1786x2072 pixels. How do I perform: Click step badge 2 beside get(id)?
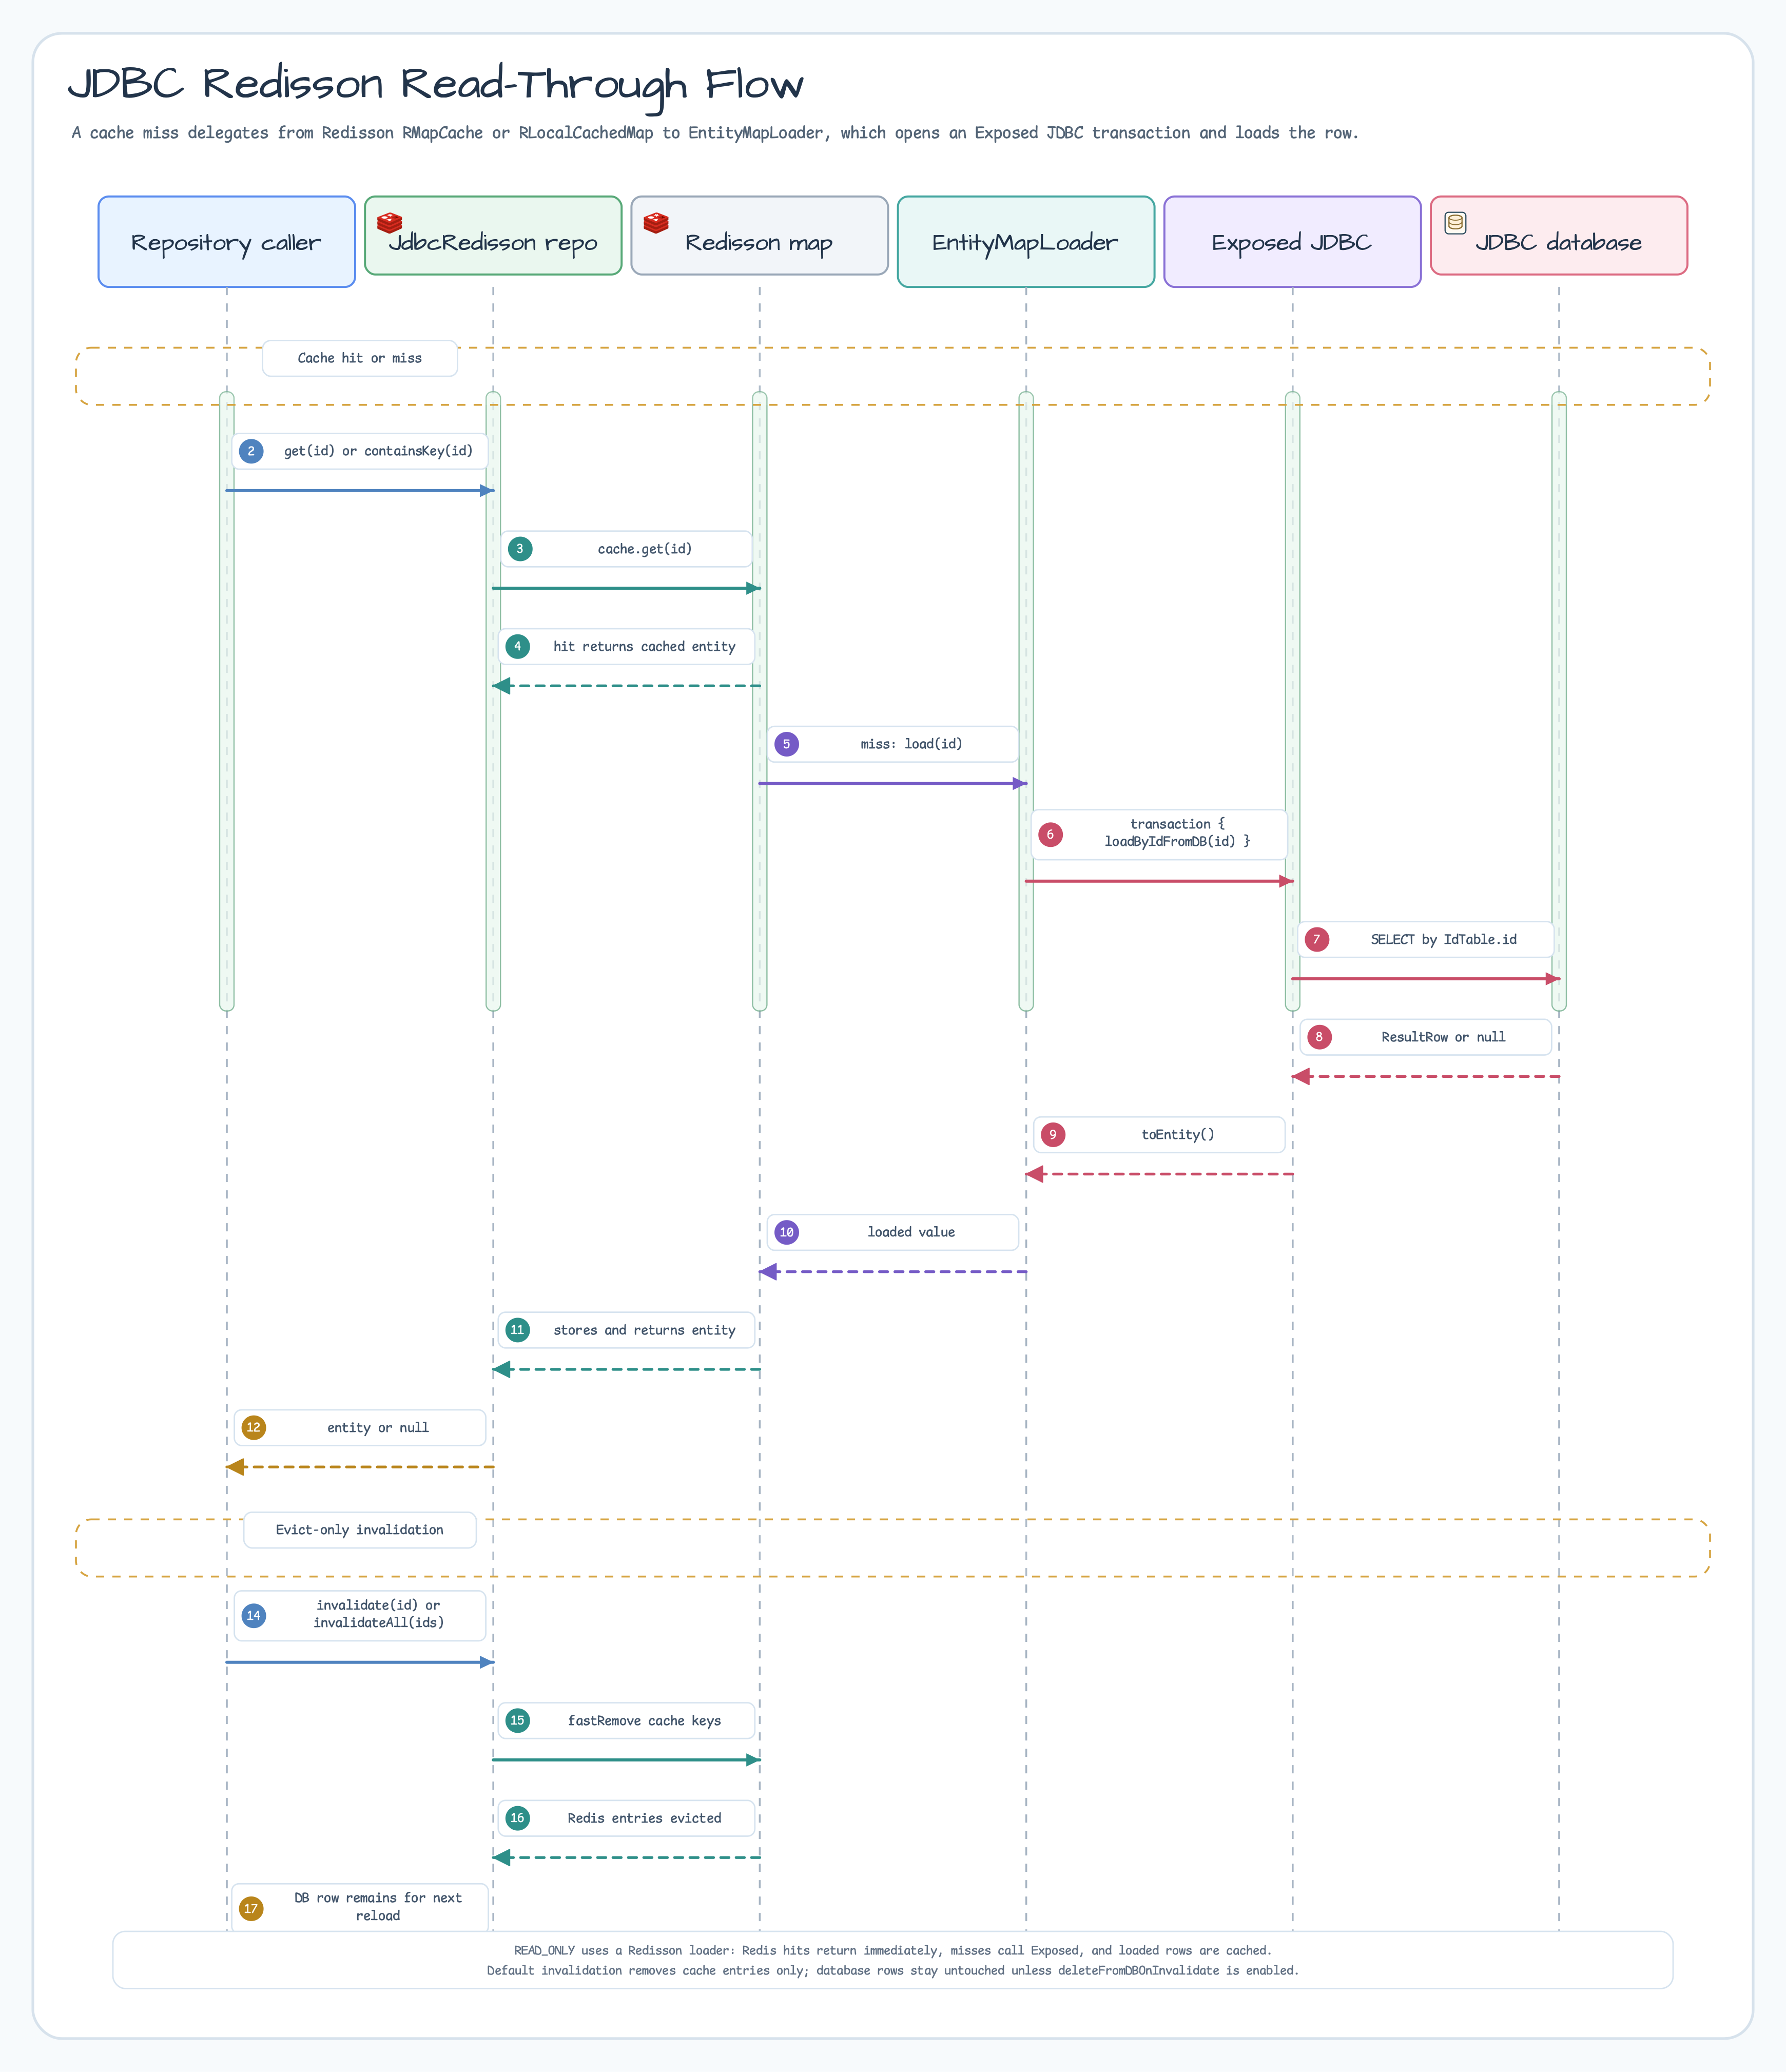click(x=251, y=451)
